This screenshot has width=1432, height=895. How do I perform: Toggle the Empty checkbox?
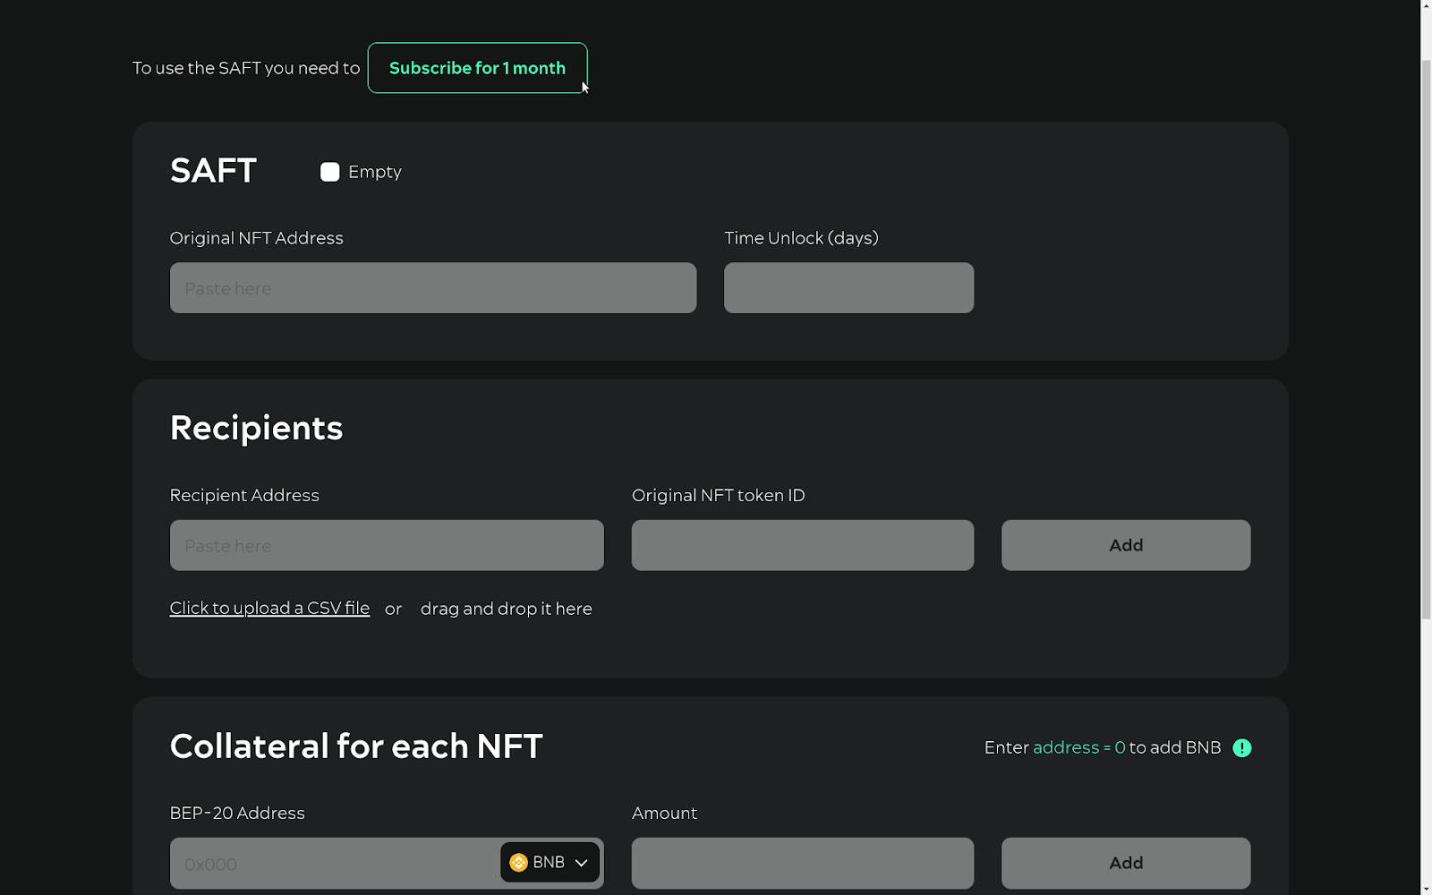pos(330,172)
